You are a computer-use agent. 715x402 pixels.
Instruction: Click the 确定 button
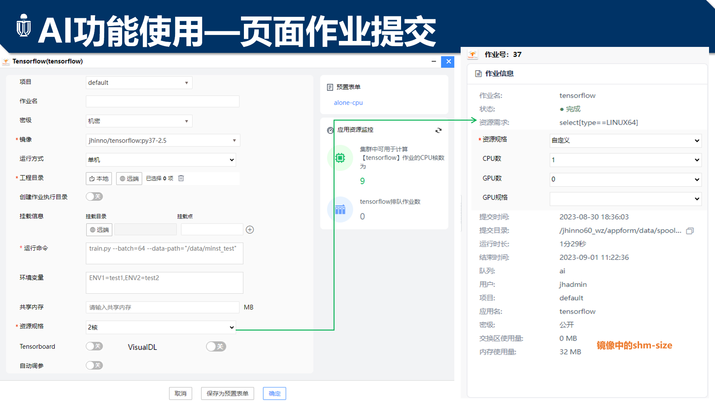click(x=274, y=393)
